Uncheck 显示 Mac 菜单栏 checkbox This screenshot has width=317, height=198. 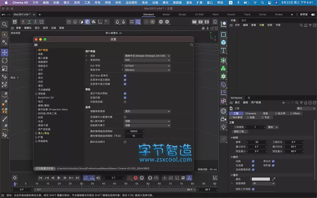tap(125, 76)
